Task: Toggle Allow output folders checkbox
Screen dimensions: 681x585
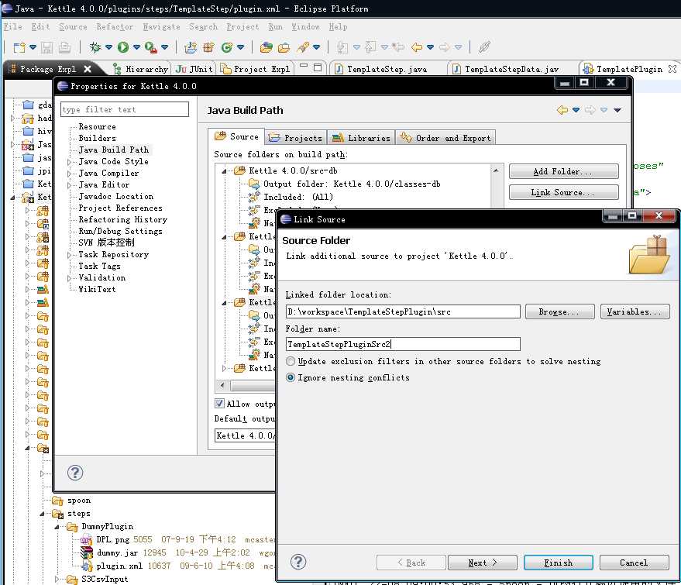Action: [219, 404]
